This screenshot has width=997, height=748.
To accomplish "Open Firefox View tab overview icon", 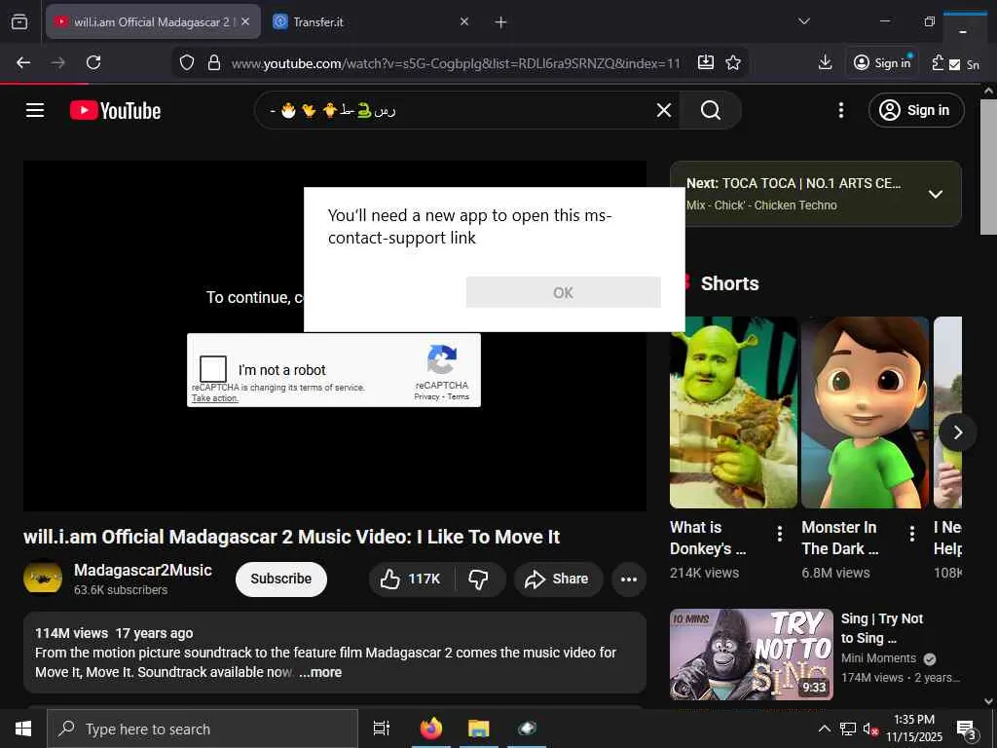I will [19, 21].
